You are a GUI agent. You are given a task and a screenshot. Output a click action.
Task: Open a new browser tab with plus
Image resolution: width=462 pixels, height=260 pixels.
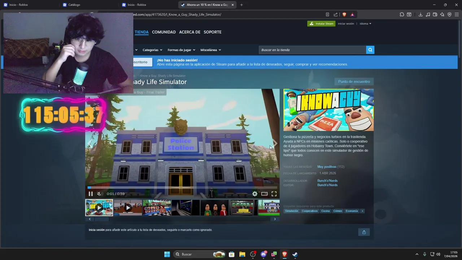241,5
